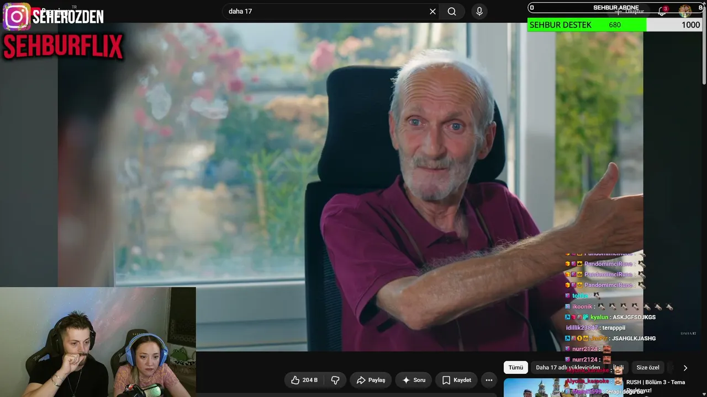Screen dimensions: 707x397
Task: Open the Paylaş share dialog
Action: click(x=371, y=380)
